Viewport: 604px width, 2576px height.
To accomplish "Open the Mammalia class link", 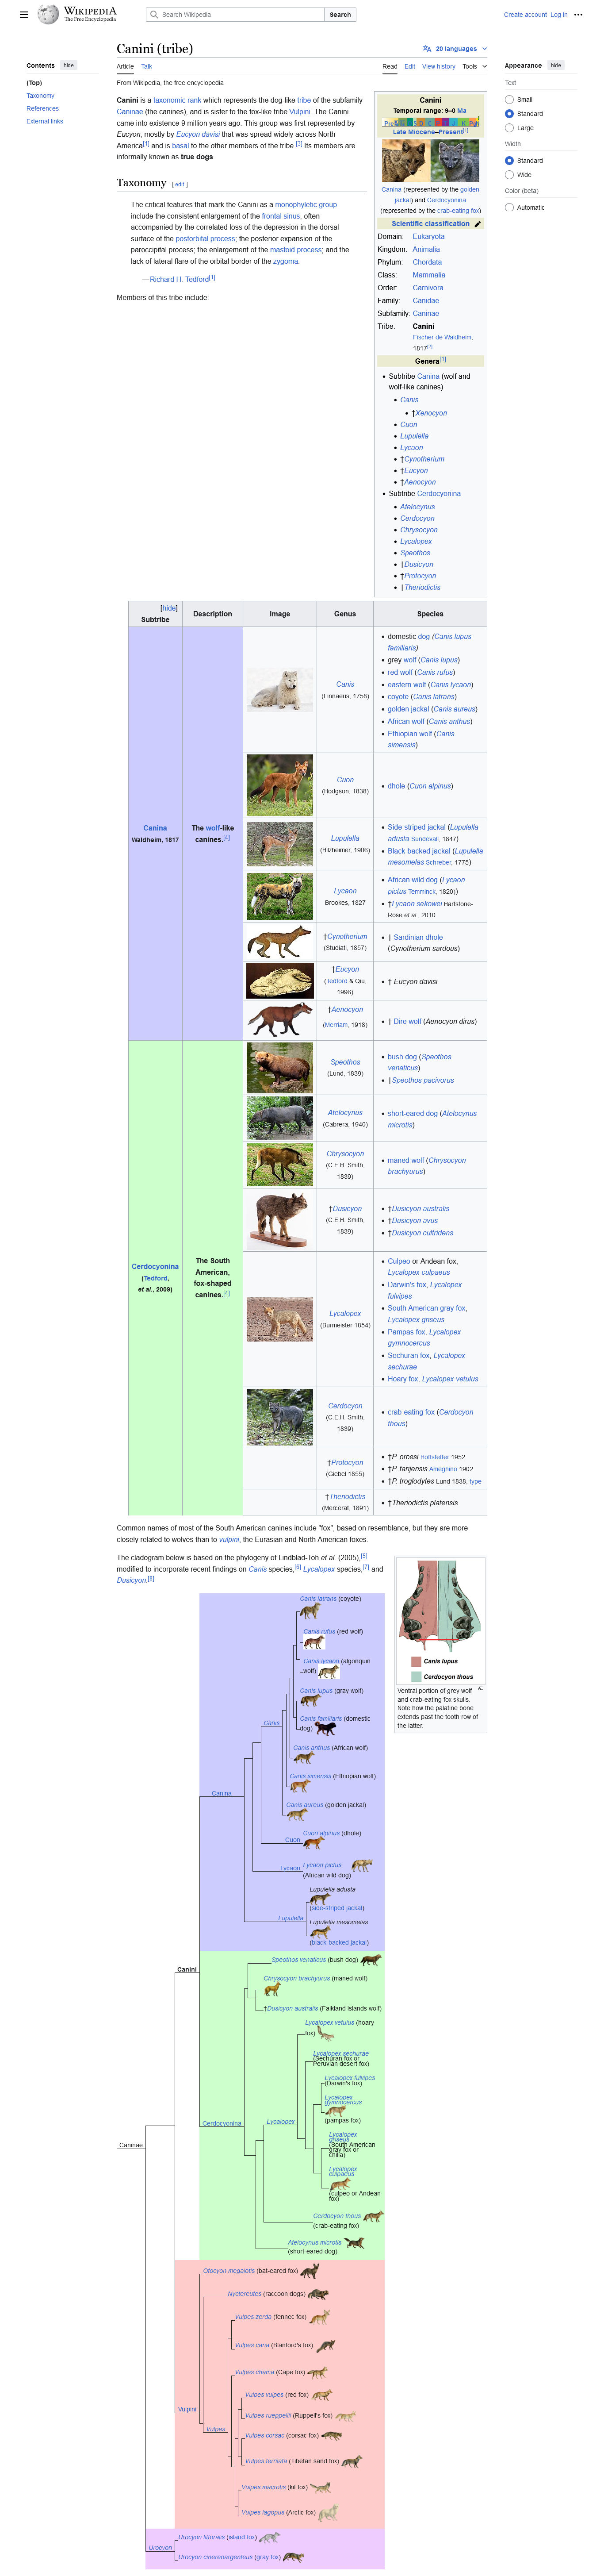I will (429, 275).
